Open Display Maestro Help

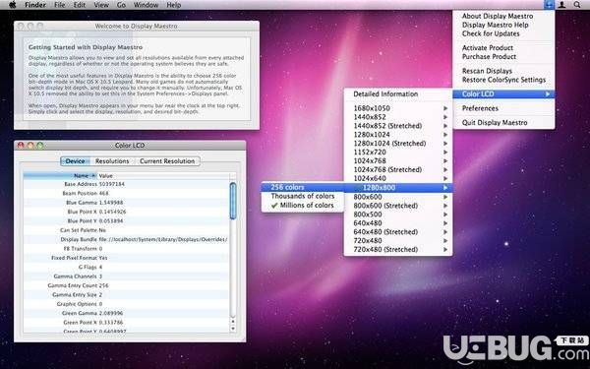tap(503, 25)
